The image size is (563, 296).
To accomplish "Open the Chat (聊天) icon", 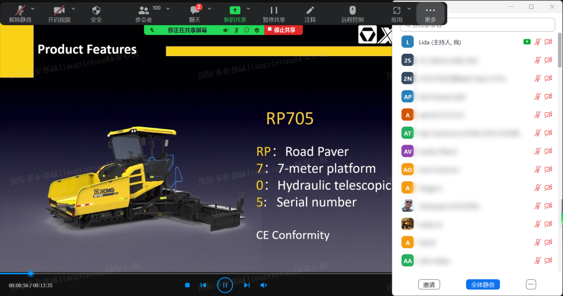I will (x=195, y=10).
